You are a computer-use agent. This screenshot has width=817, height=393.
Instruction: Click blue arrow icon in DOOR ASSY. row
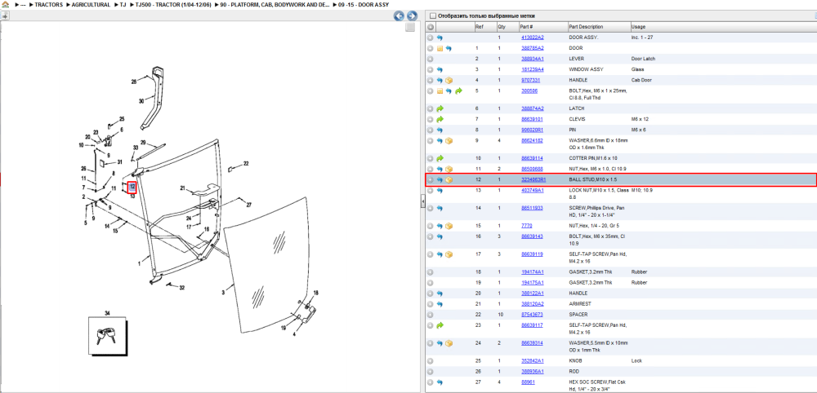click(440, 38)
